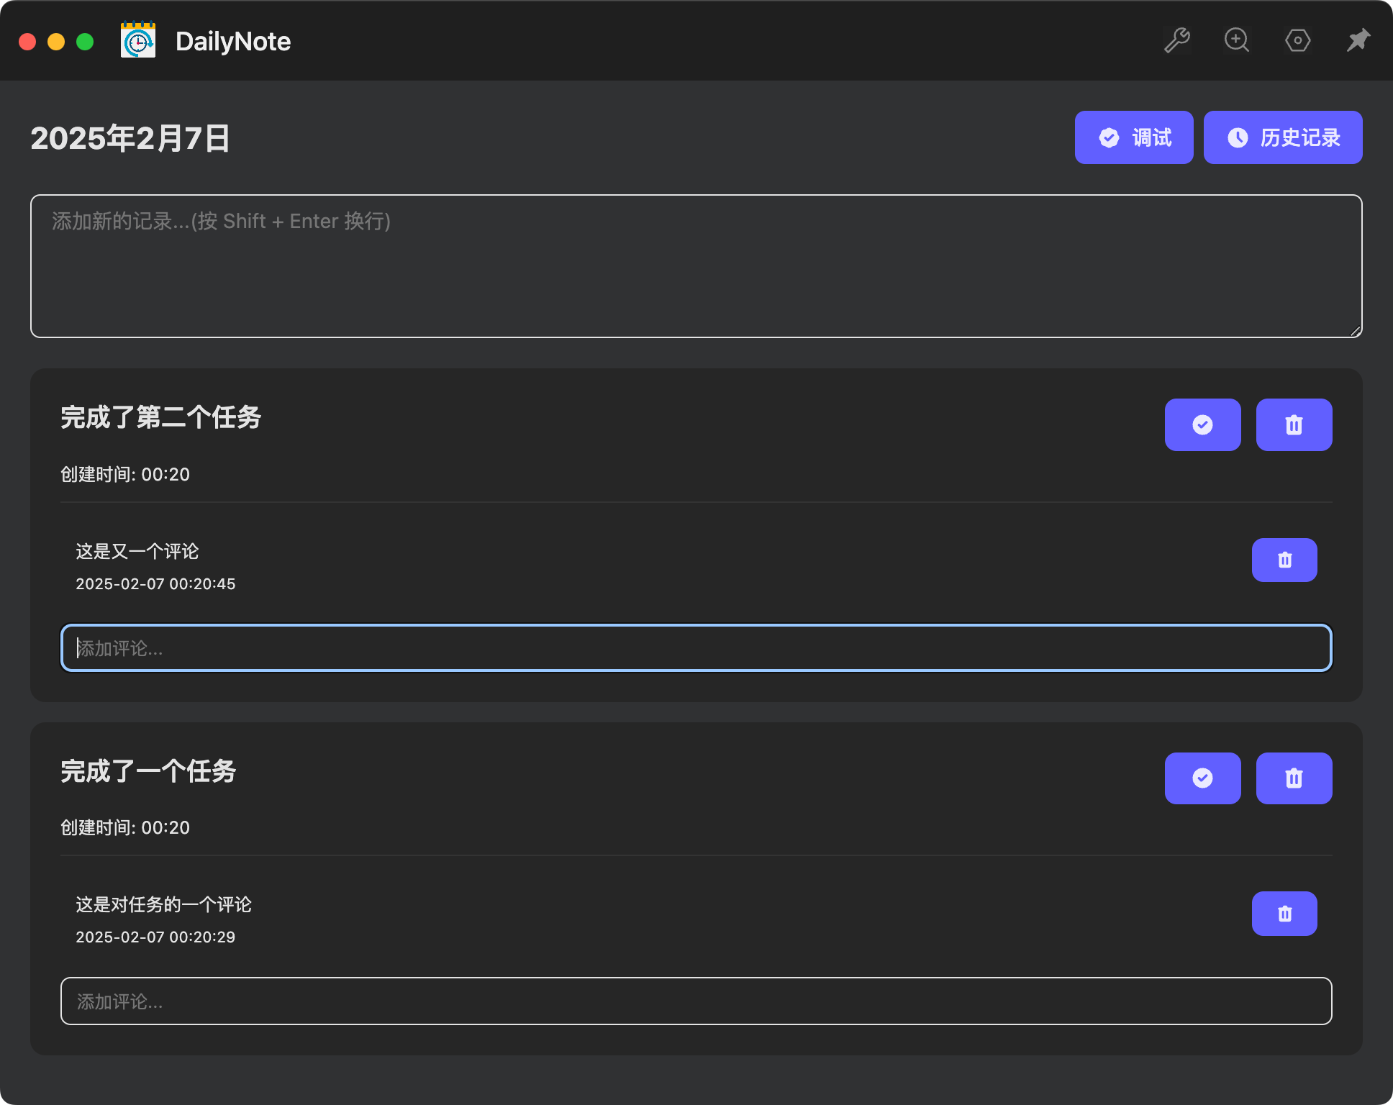Click comment field under '完成了第二个任务'
Viewport: 1393px width, 1105px height.
click(x=696, y=648)
